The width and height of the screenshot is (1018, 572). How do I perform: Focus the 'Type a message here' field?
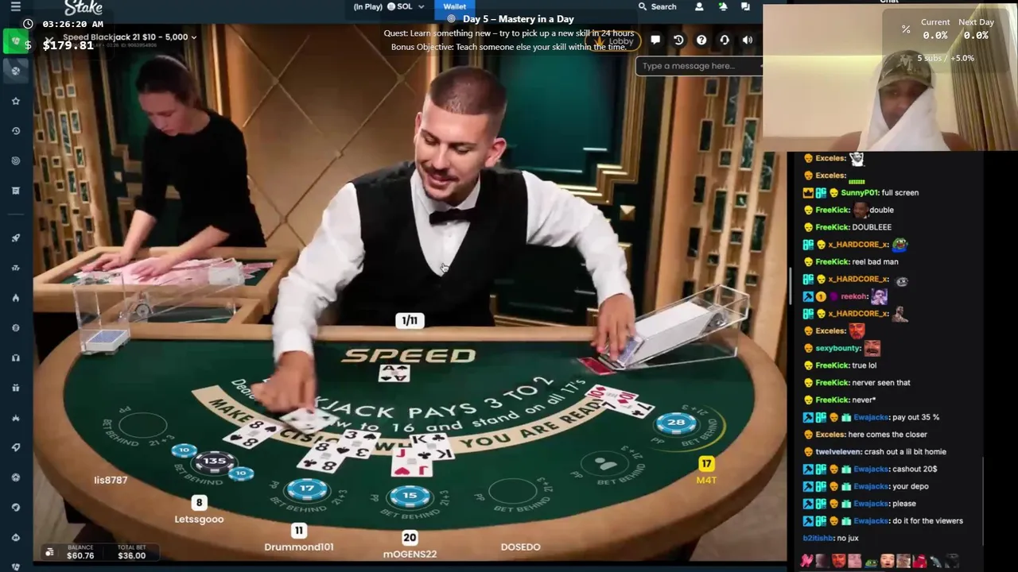[x=697, y=66]
